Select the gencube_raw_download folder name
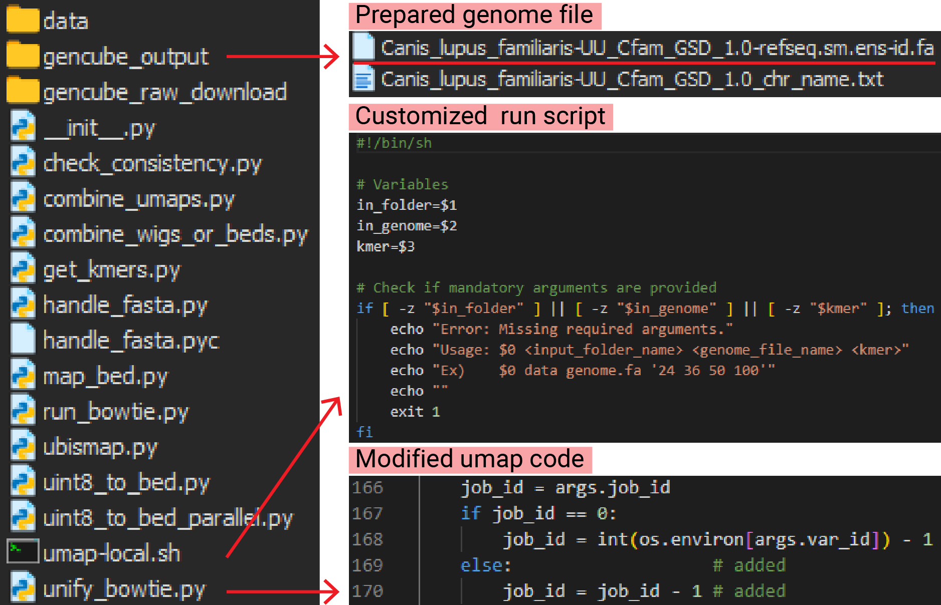941x605 pixels. 165,93
